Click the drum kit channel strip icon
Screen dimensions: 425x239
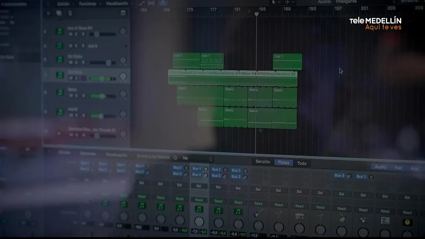click(x=363, y=219)
